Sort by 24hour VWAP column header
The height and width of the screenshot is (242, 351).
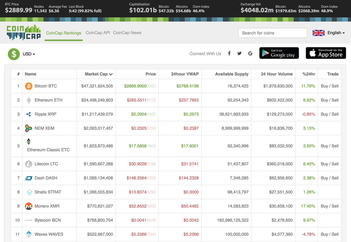pos(185,74)
